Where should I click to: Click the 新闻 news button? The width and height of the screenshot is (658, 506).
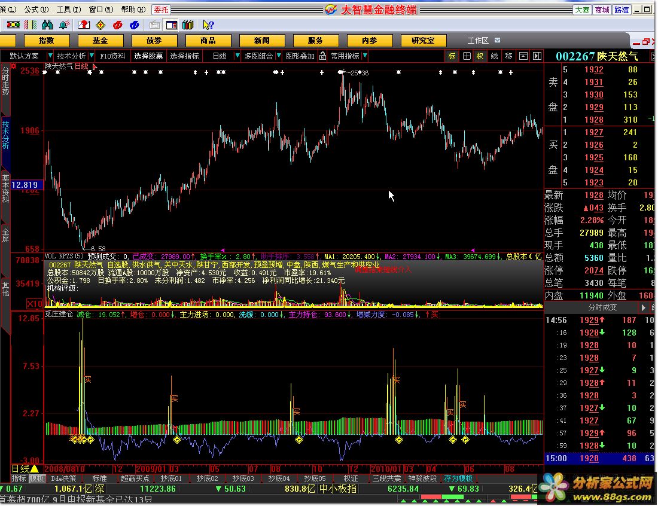coord(261,40)
